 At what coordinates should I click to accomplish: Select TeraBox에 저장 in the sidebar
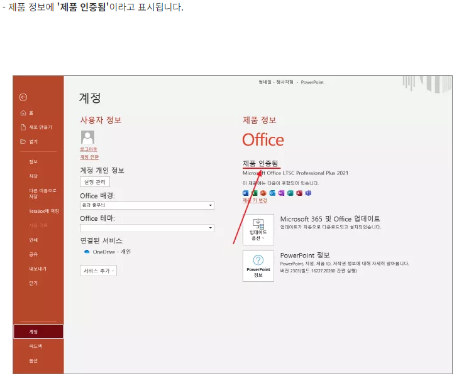point(44,211)
